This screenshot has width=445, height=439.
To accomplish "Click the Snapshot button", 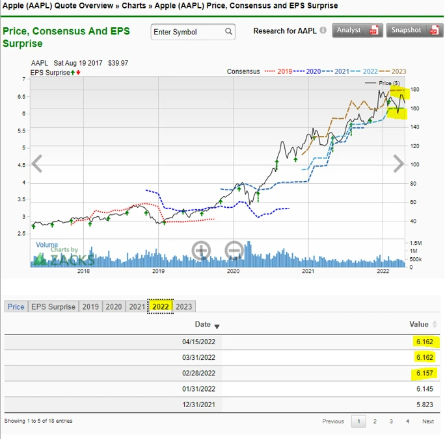I will tap(414, 31).
